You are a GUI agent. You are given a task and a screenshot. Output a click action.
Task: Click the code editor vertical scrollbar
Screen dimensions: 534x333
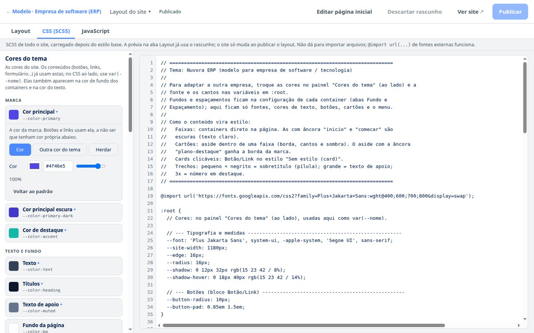tap(525, 97)
